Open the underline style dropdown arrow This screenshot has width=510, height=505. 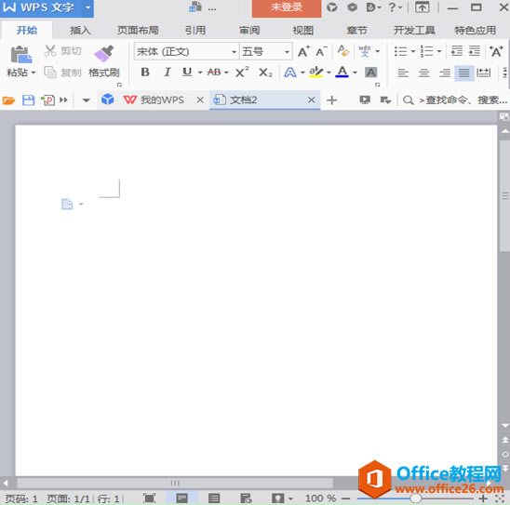tap(200, 73)
